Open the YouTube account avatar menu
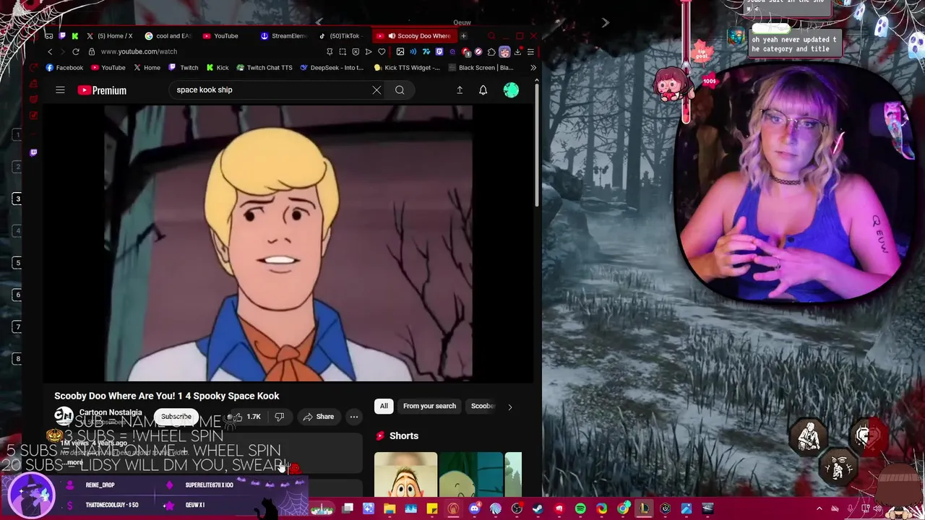This screenshot has height=520, width=925. [511, 90]
